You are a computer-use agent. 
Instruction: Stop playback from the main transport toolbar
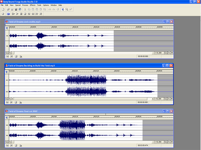(x=25, y=14)
